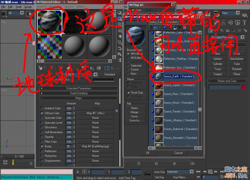Enable the Ambient Color map checkbox
The width and height of the screenshot is (250, 180).
(42, 108)
